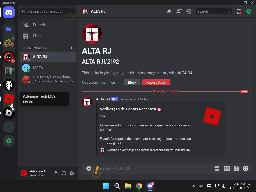The image size is (256, 192).
Task: Open Nitro gift icon
Action: coord(217,168)
